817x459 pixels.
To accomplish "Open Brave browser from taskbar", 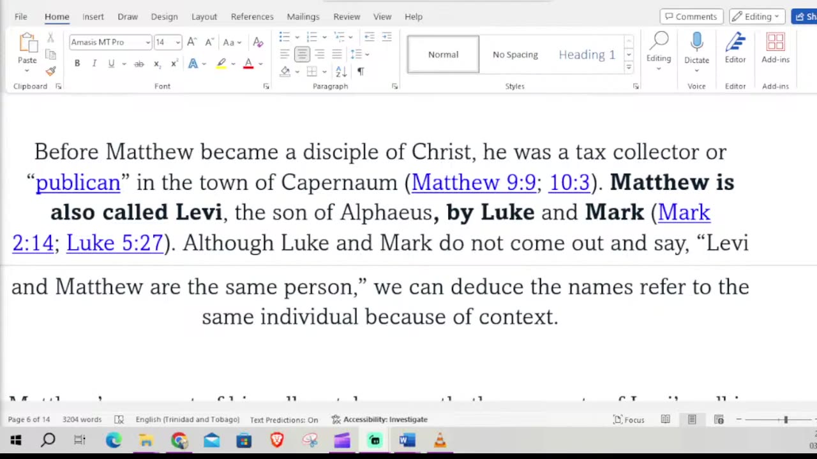I will tap(276, 441).
